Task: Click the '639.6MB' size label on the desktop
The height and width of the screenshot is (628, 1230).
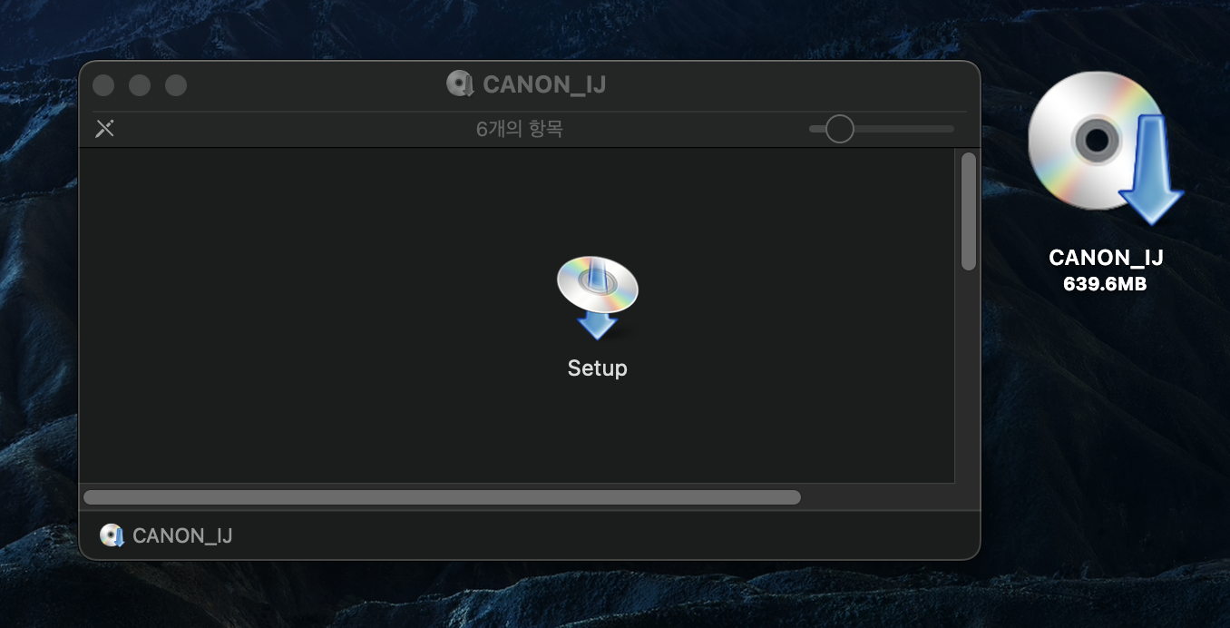Action: pos(1106,284)
